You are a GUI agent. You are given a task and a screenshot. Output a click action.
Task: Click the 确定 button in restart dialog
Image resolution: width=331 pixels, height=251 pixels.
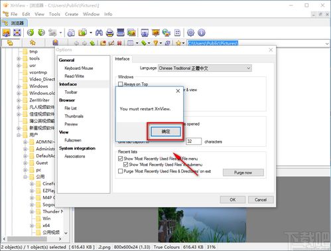[x=166, y=131]
